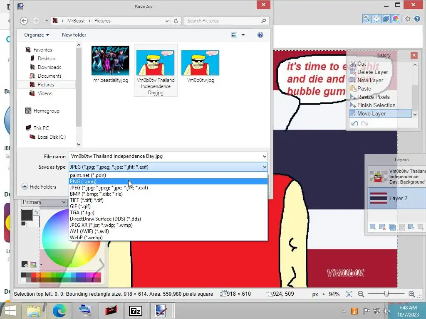Open Save As dialog help
Image resolution: width=426 pixels, height=319 pixels.
(x=260, y=35)
